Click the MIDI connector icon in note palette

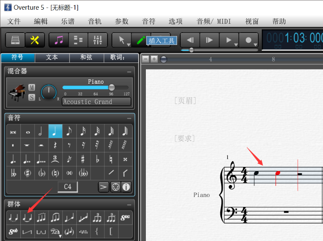tap(115, 187)
